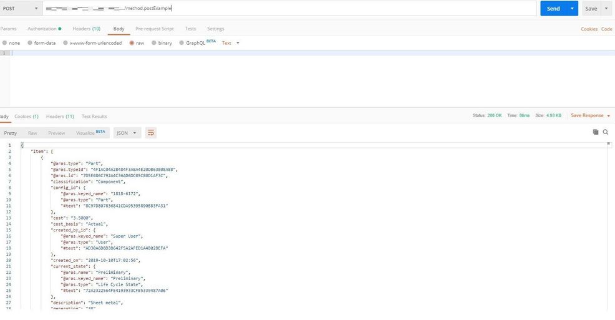Click the blue Send button
Image resolution: width=615 pixels, height=320 pixels.
coord(553,9)
